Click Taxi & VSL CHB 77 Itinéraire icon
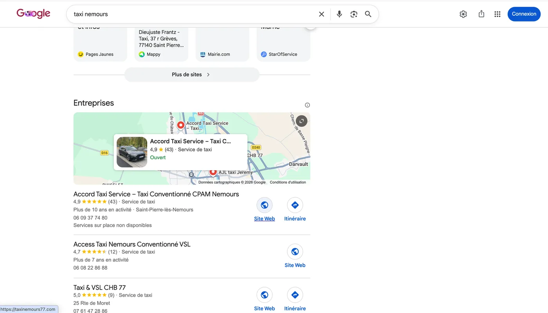Screen dimensions: 548x313 point(295,295)
